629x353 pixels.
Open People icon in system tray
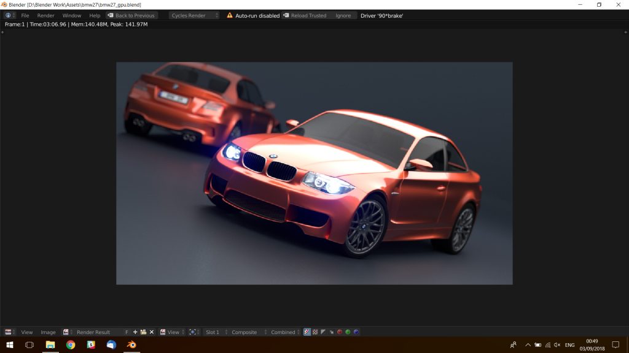pos(513,344)
